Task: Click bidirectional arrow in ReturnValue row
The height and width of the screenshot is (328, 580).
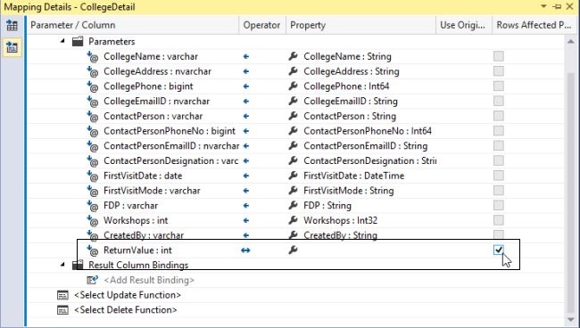Action: click(245, 250)
